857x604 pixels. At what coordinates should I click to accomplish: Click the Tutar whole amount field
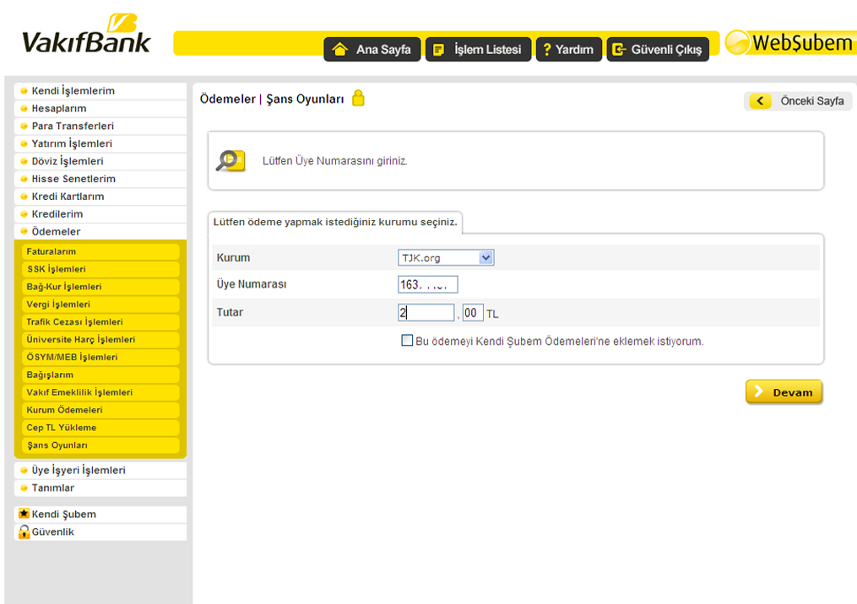tap(426, 312)
